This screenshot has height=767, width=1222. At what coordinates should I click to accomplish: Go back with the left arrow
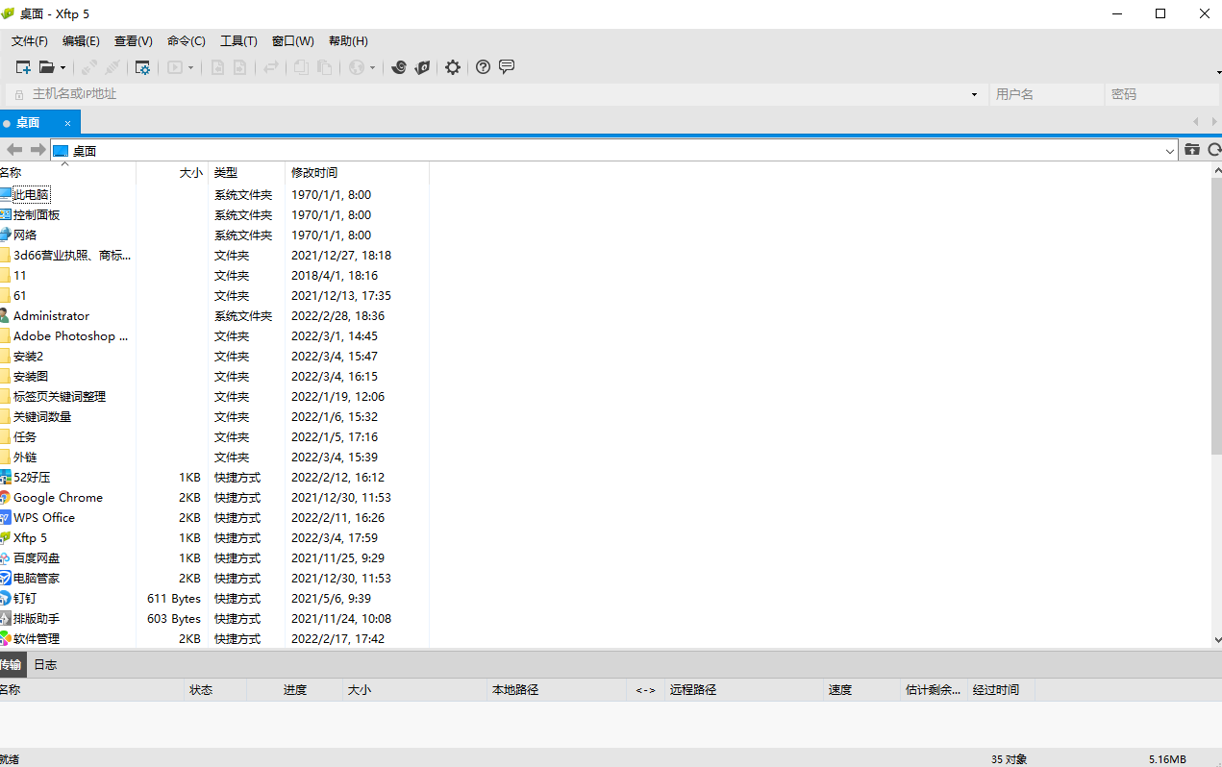click(x=14, y=150)
